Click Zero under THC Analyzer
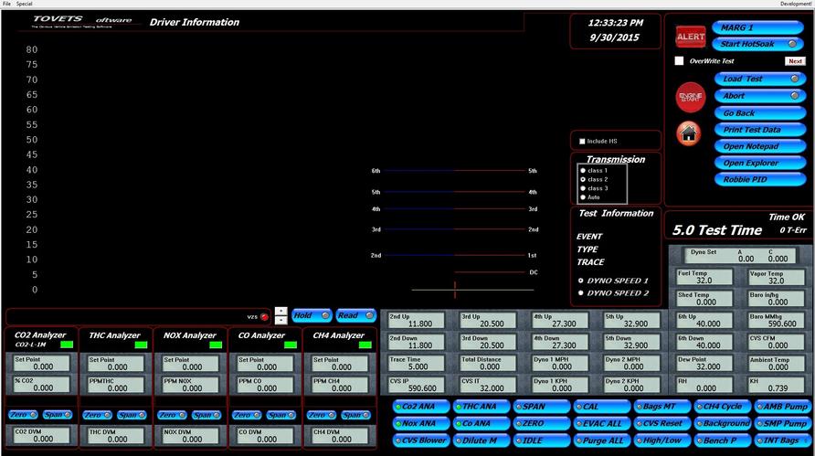 pos(97,415)
